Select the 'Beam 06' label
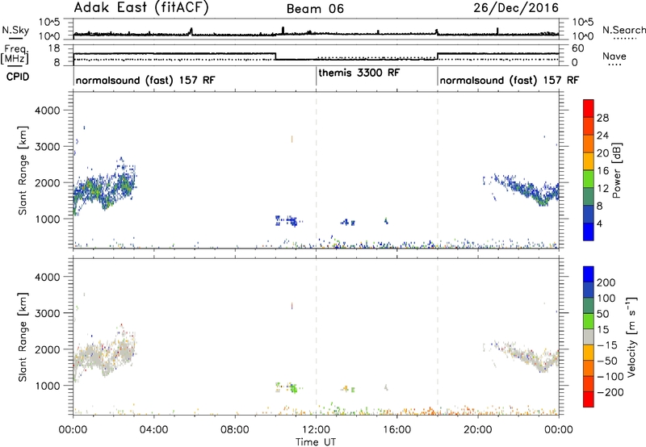 tap(315, 9)
